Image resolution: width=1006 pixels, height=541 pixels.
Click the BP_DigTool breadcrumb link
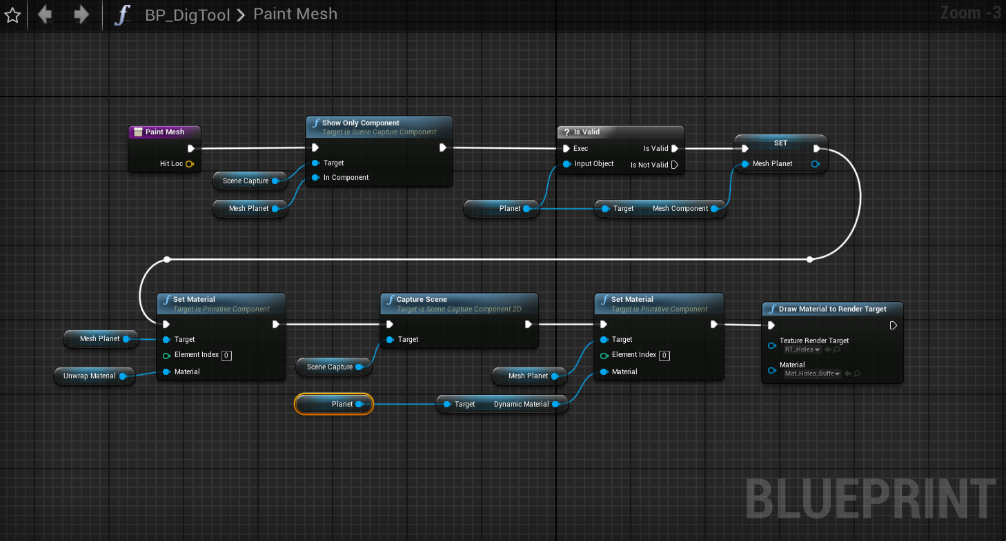(x=187, y=15)
